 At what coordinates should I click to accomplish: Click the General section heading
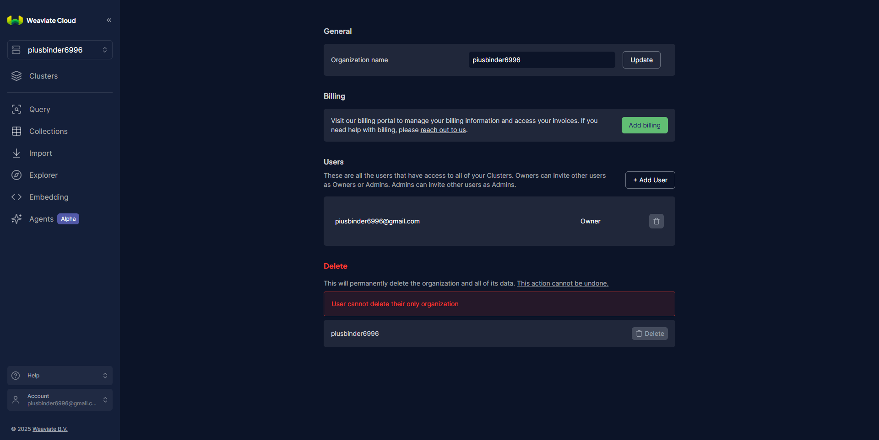point(338,31)
